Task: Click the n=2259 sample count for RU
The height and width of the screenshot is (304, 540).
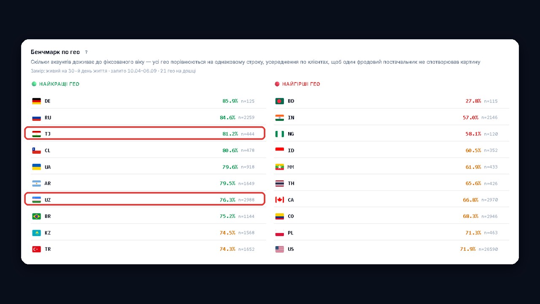Action: (x=246, y=118)
